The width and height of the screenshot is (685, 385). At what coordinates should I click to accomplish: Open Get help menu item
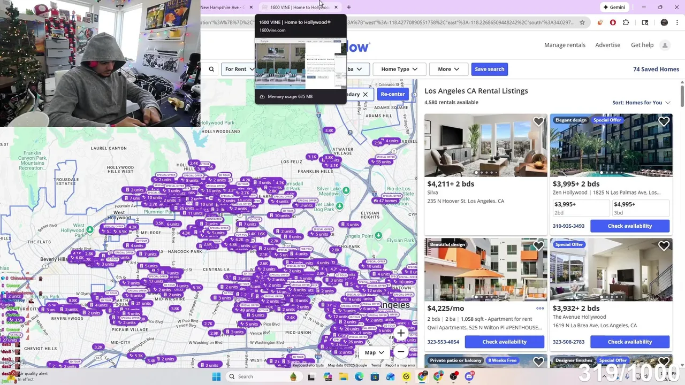[x=642, y=45]
